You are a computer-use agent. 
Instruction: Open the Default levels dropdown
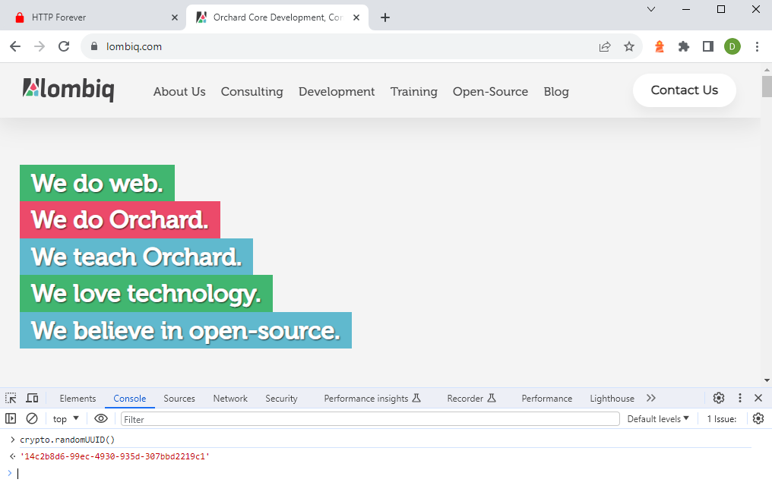(658, 418)
